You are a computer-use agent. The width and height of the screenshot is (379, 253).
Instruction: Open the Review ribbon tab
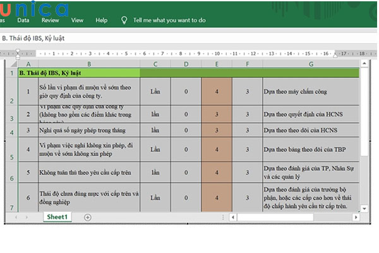coord(50,20)
